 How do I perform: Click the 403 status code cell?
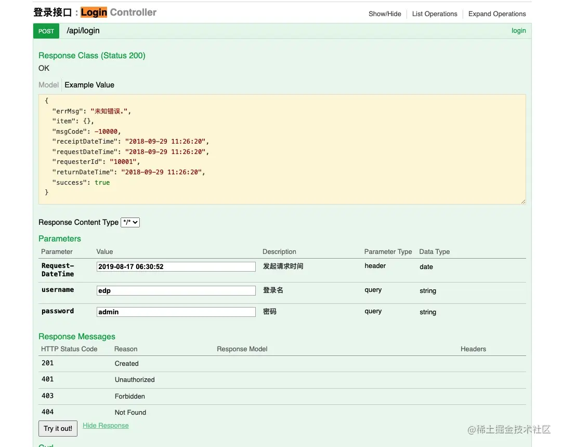tap(47, 395)
